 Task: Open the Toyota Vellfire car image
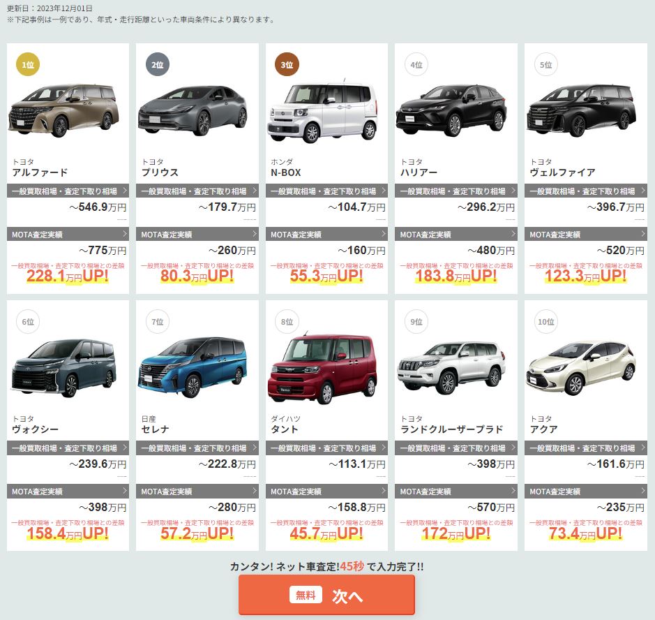pyautogui.click(x=582, y=110)
